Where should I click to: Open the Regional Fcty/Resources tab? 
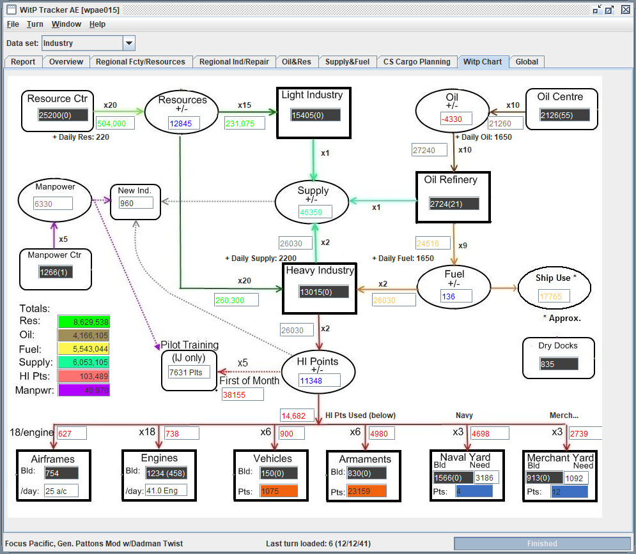(141, 62)
